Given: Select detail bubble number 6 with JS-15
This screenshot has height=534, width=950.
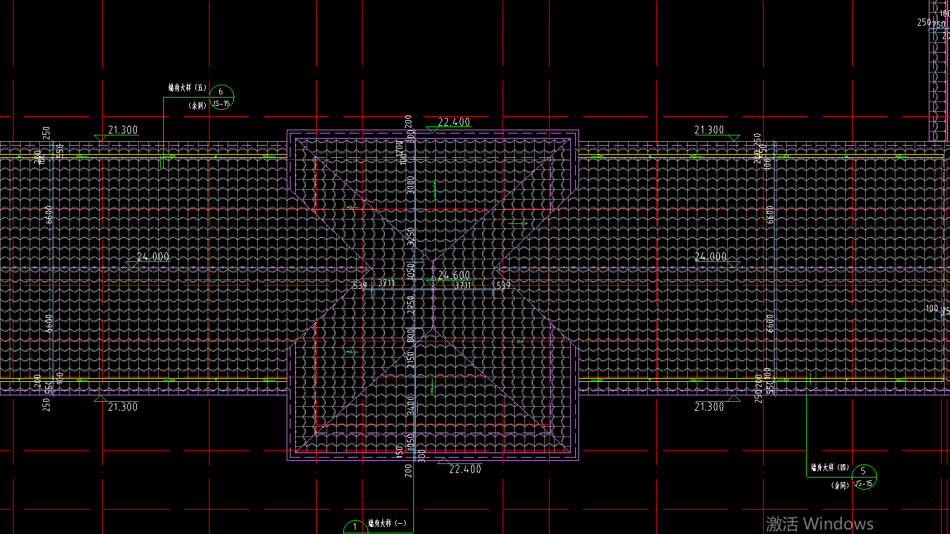Looking at the screenshot, I should [x=221, y=97].
